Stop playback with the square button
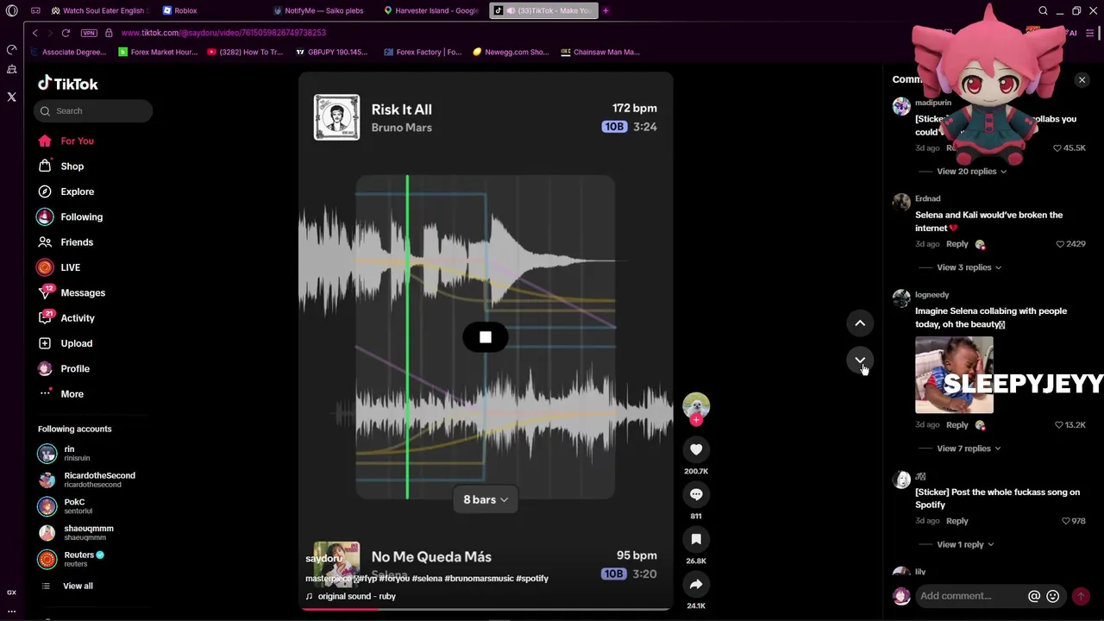 coord(486,337)
